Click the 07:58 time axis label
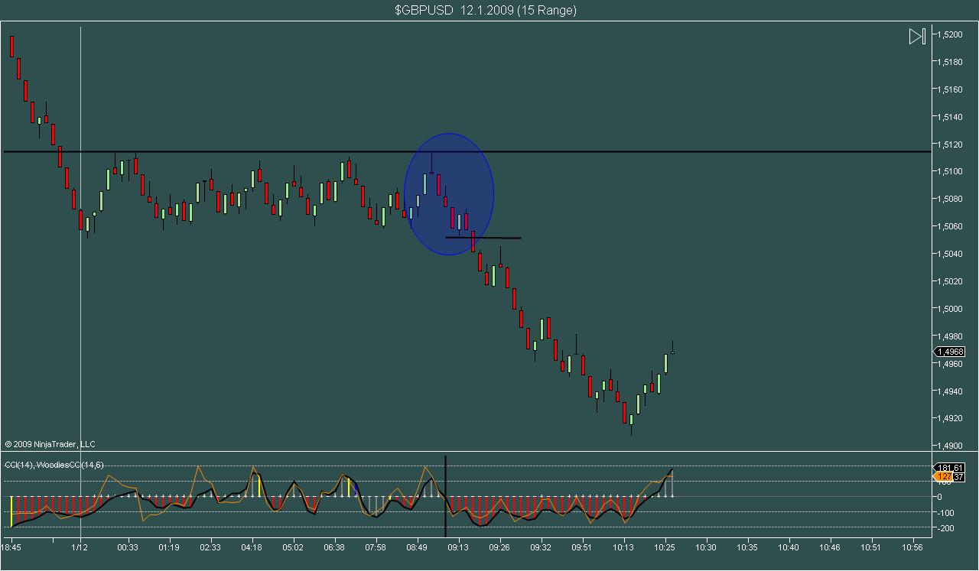Image resolution: width=979 pixels, height=571 pixels. [x=376, y=547]
